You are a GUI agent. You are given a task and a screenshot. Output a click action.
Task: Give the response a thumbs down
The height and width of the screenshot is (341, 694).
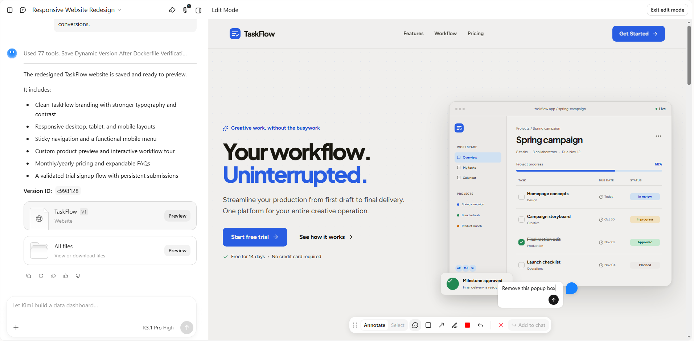[78, 276]
